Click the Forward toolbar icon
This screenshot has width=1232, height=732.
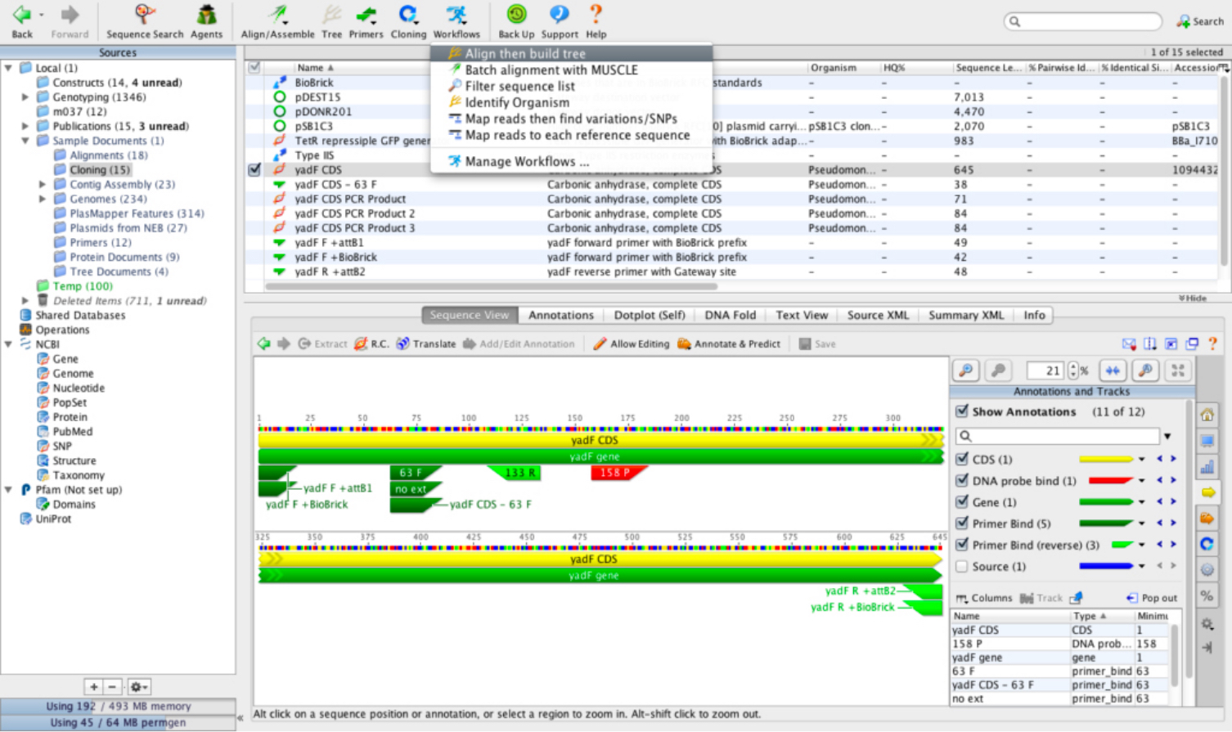[70, 14]
